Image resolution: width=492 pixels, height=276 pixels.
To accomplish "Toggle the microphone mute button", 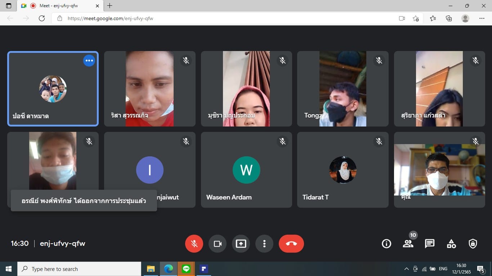I will (194, 244).
